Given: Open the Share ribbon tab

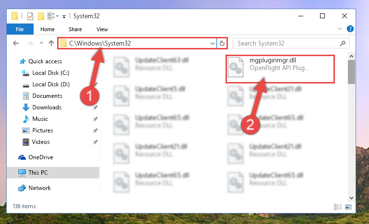Looking at the screenshot, I should [75, 29].
